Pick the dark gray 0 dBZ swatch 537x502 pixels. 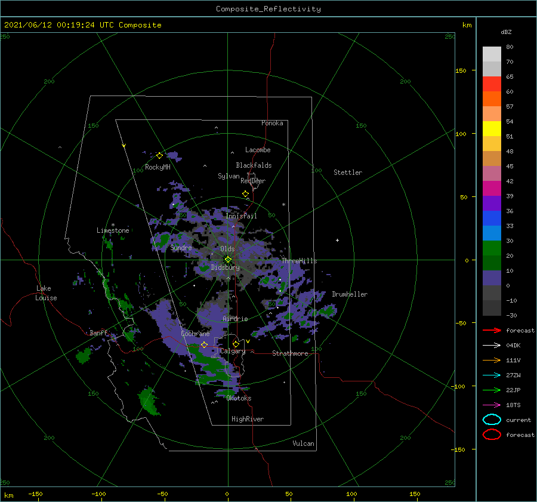[492, 292]
